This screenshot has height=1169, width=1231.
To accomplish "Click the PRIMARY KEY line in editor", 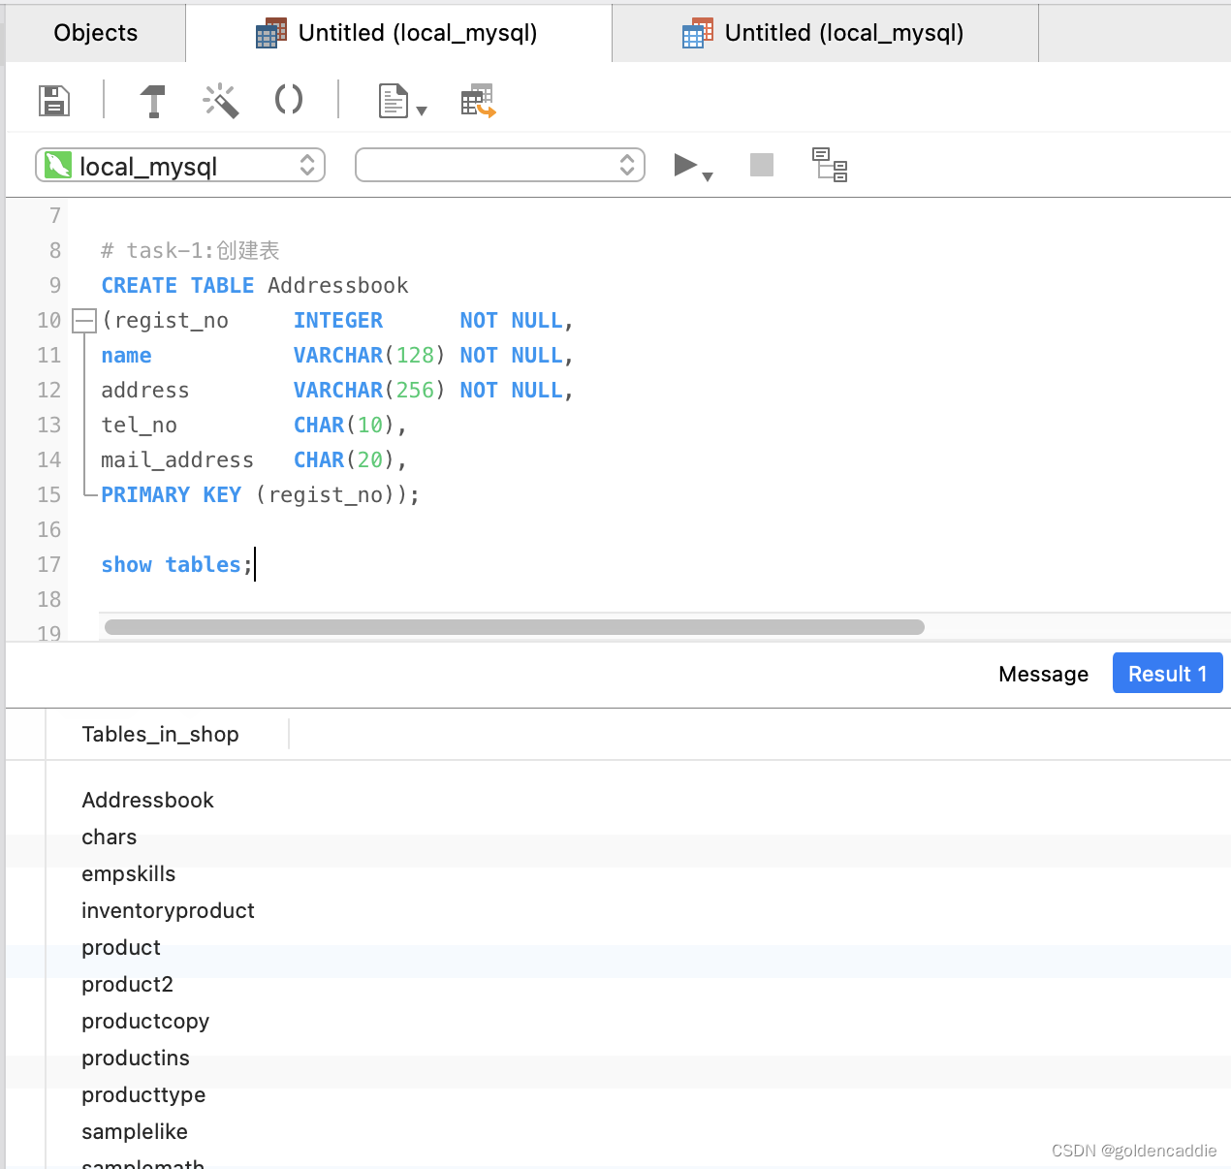I will pyautogui.click(x=260, y=494).
